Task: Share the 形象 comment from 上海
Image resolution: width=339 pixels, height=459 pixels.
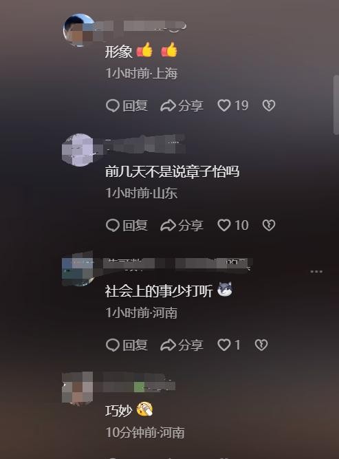Action: [182, 105]
